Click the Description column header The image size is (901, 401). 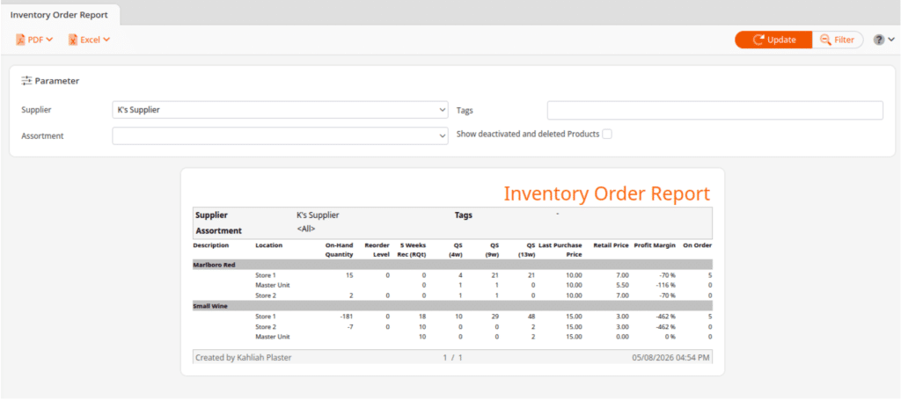211,245
